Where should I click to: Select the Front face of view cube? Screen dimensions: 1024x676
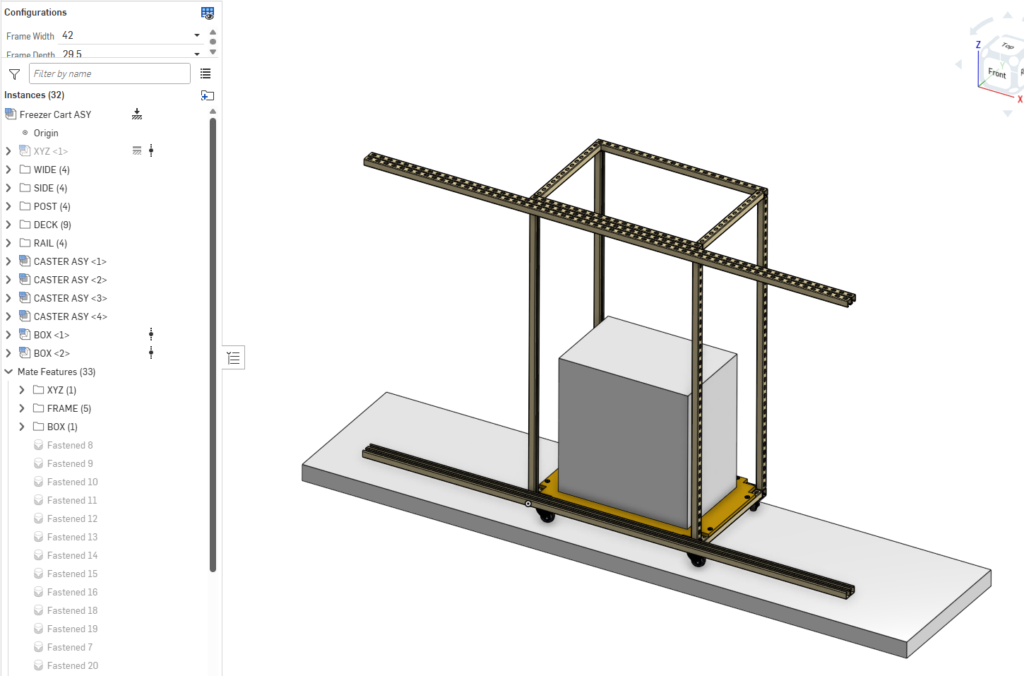coord(996,73)
